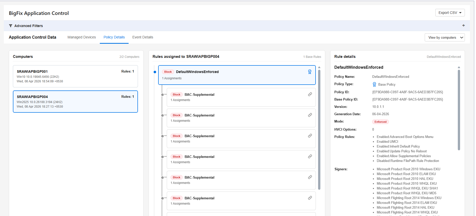Click 'Disabled:Runtime FilePath Rule Protection' policy rule
The image size is (476, 216).
tap(408, 161)
